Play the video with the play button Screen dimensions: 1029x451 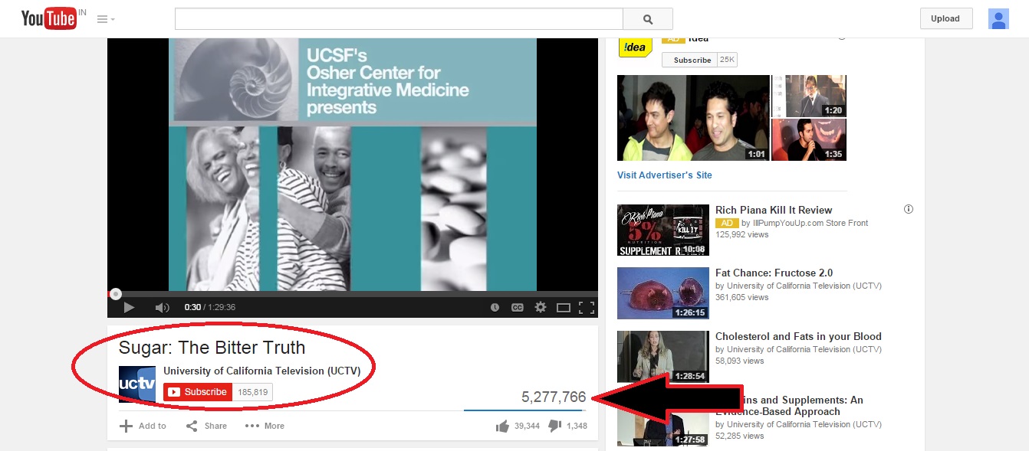[x=129, y=308]
